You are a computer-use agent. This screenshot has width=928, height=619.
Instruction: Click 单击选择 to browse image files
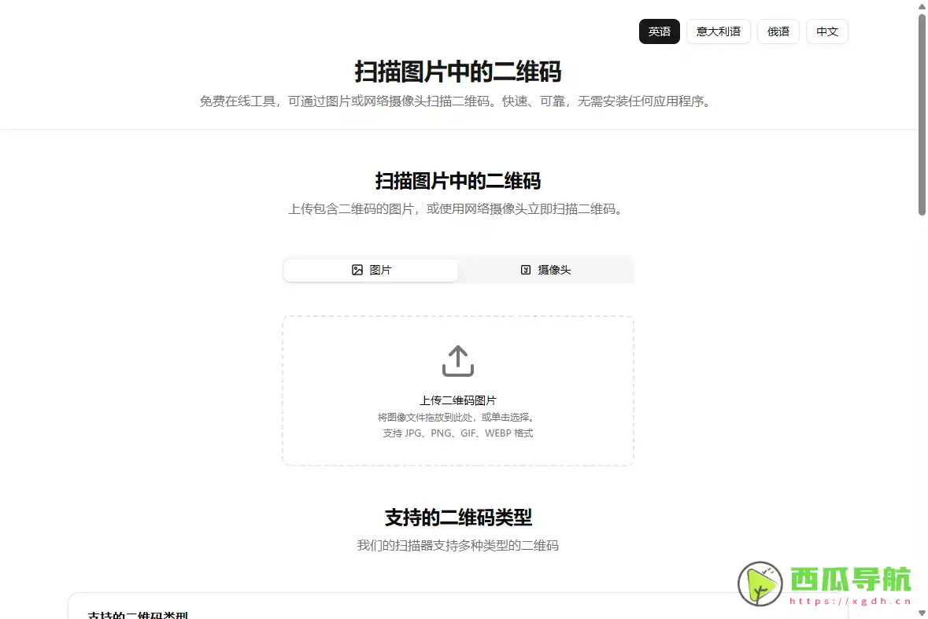pyautogui.click(x=516, y=417)
